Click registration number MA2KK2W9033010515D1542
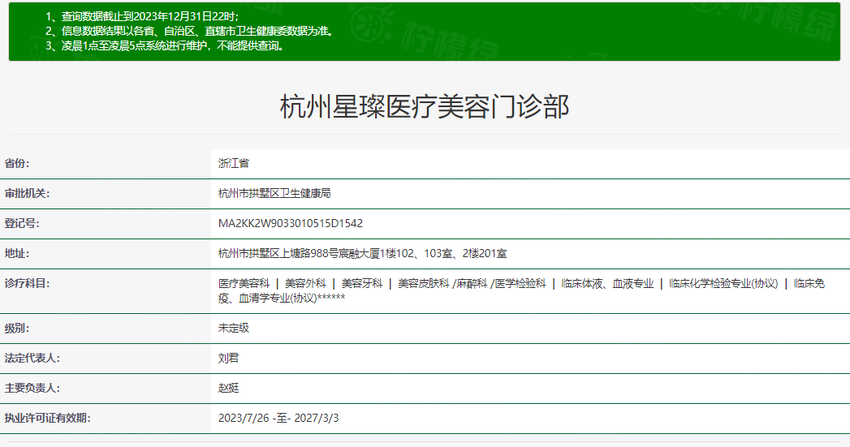 290,223
